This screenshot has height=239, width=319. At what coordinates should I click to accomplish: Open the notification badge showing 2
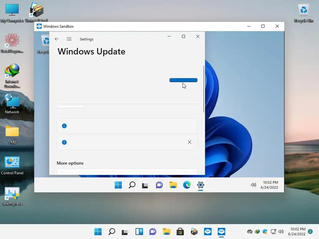click(310, 232)
